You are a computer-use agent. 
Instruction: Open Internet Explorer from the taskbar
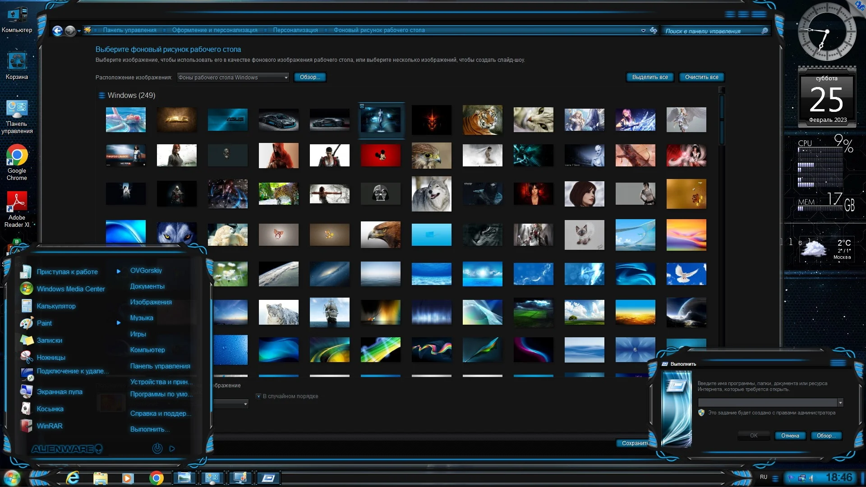73,478
